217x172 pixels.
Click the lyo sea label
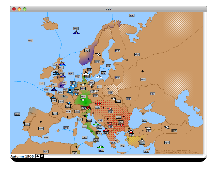66,128
